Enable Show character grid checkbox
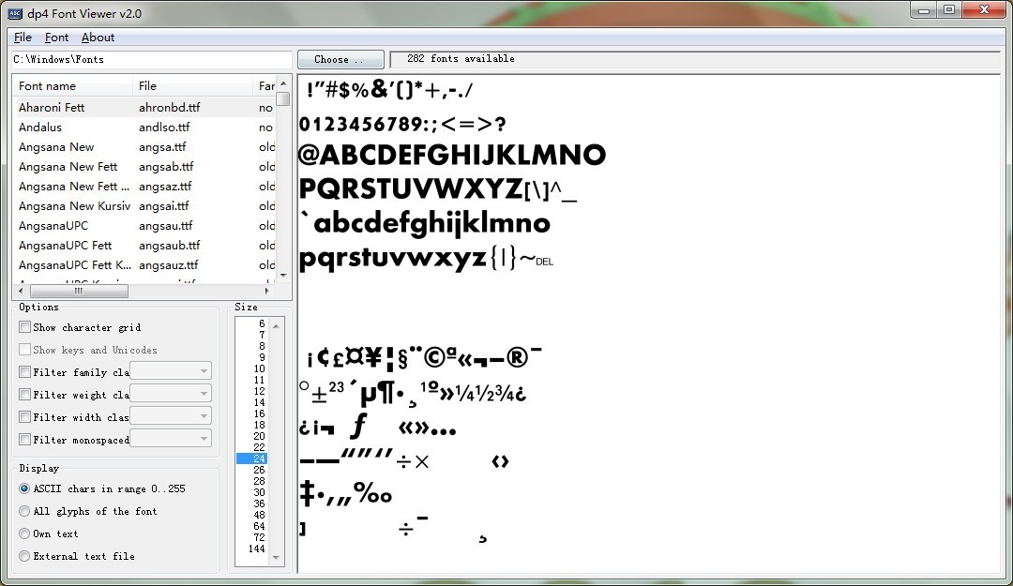This screenshot has width=1013, height=586. point(25,327)
